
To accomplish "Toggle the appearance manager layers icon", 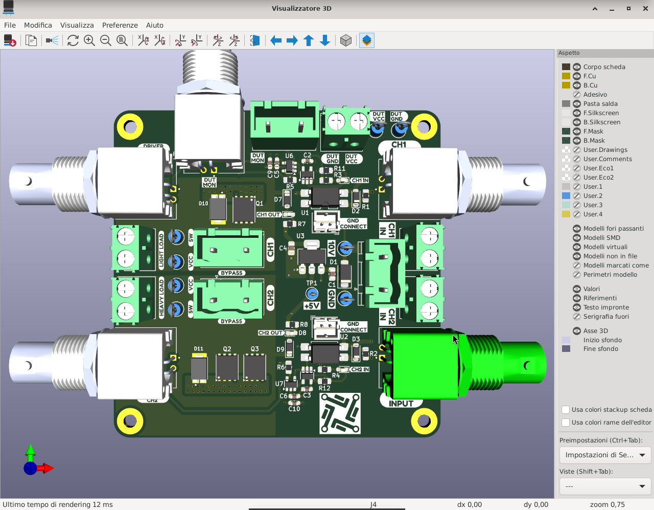I will point(367,40).
